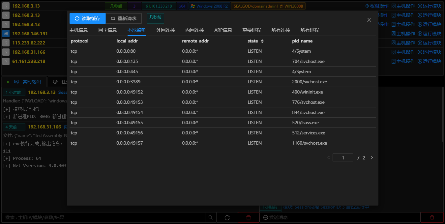Image resolution: width=445 pixels, height=224 pixels.
Task: Open 运行模块 on the 113.233.82.222 row
Action: [430, 43]
